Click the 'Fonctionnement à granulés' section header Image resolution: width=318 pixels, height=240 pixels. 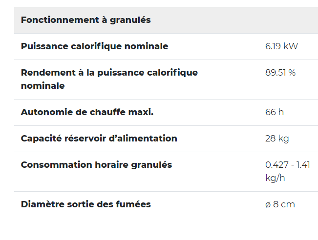86,20
